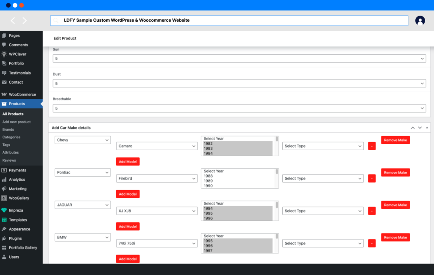Click the Portfolio Gallery icon

(4, 247)
